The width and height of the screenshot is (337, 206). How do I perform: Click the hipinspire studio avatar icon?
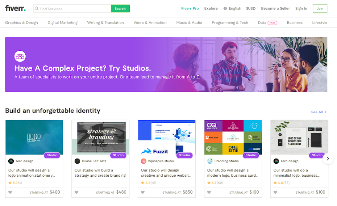click(x=143, y=161)
